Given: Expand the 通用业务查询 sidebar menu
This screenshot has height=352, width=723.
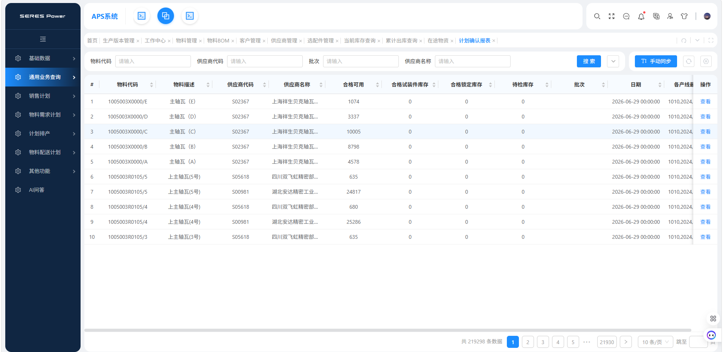Looking at the screenshot, I should tap(43, 77).
